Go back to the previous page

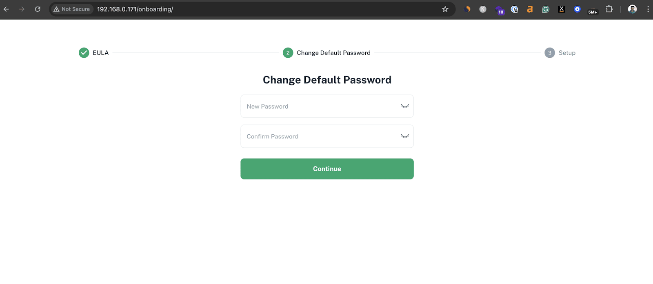coord(6,9)
